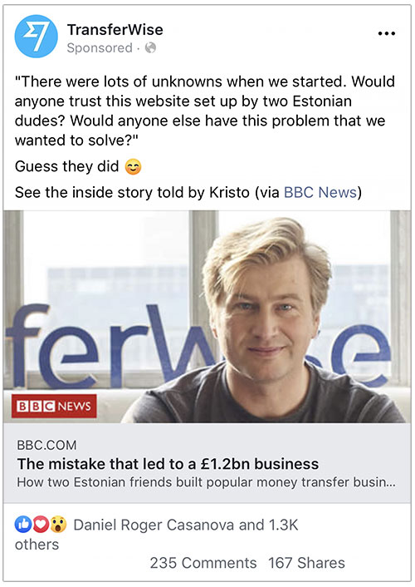415x587 pixels.
Task: Click the BBC.COM source domain
Action: 46,445
